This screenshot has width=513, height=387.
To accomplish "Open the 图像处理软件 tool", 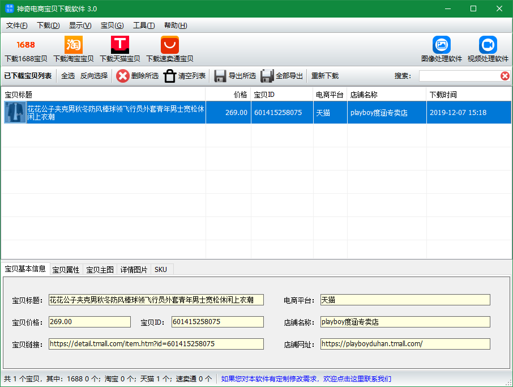I will point(442,45).
